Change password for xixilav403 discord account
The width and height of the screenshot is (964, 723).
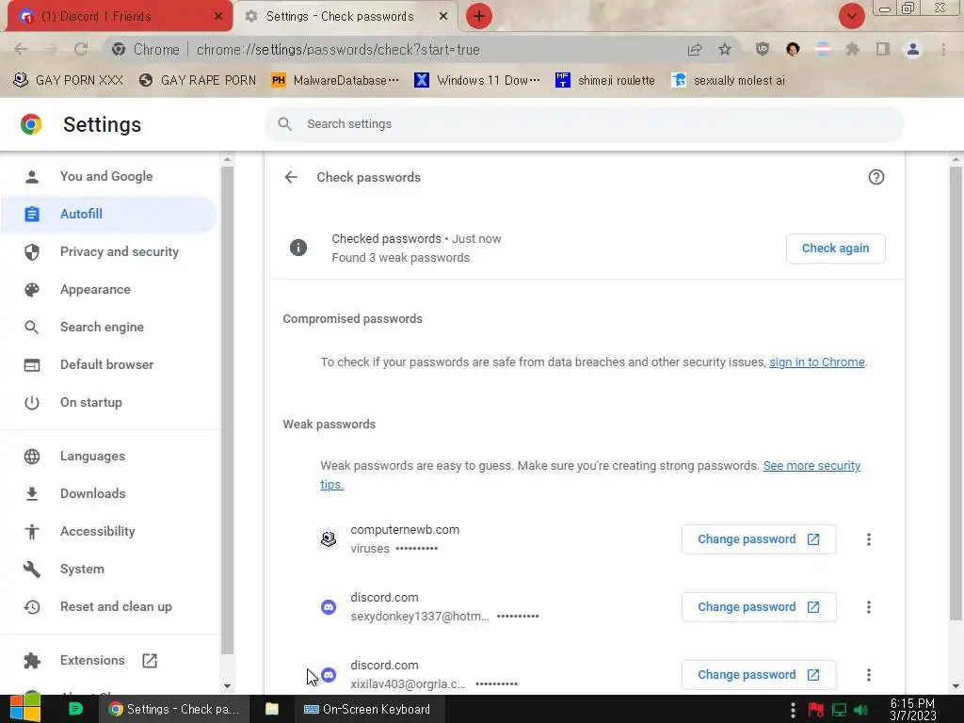(759, 674)
